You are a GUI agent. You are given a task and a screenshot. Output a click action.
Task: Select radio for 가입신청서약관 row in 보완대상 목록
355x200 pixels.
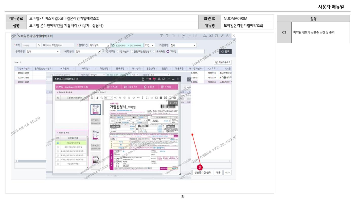[x=58, y=164]
